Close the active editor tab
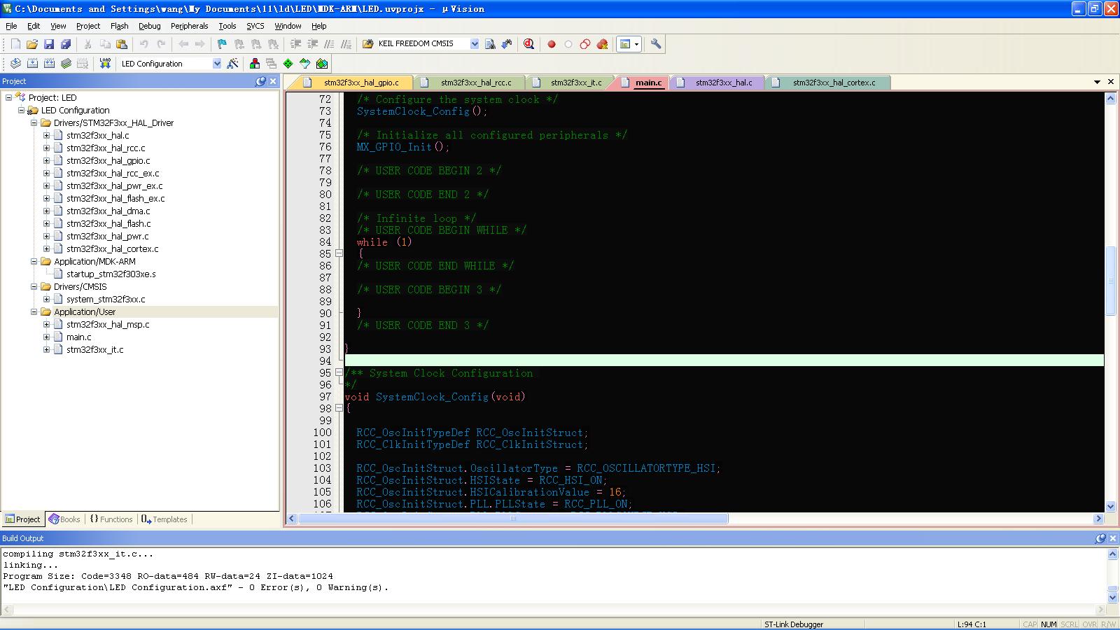The image size is (1120, 630). tap(1111, 82)
